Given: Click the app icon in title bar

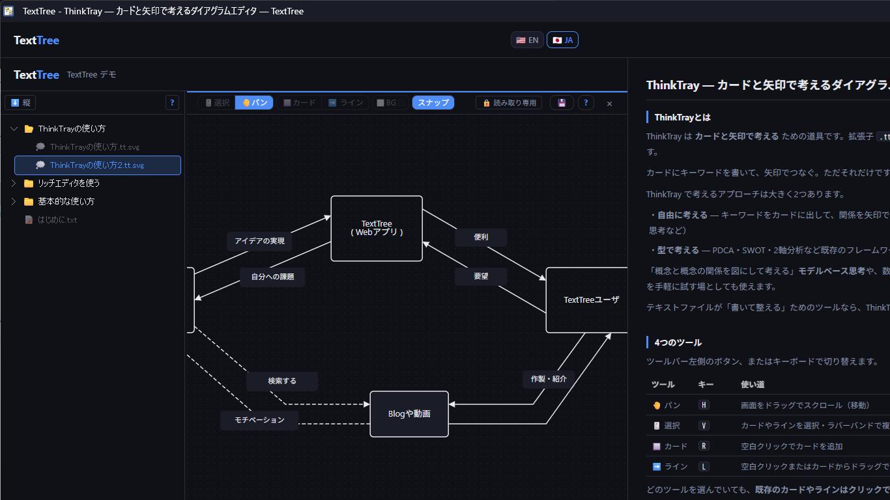Looking at the screenshot, I should pos(8,11).
